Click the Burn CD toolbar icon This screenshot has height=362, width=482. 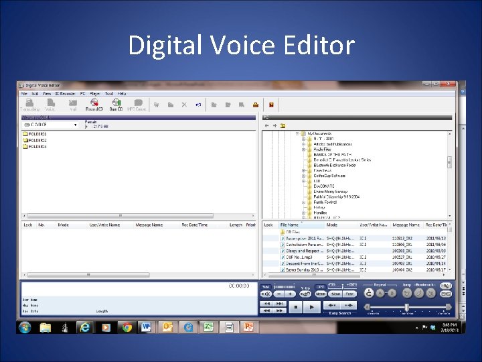tap(116, 105)
